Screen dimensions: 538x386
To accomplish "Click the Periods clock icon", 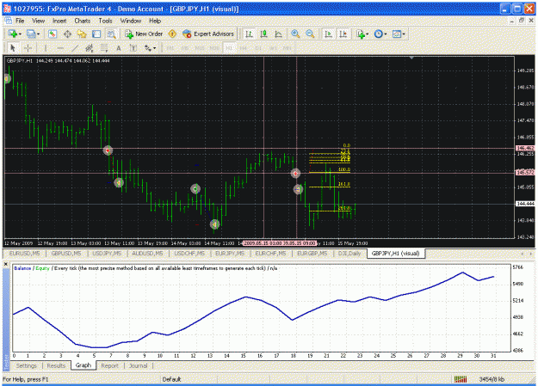I will (379, 34).
